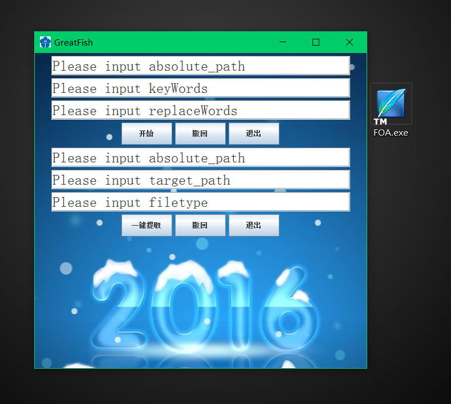
Task: Click the GreatFish title bar app icon
Action: tap(45, 42)
